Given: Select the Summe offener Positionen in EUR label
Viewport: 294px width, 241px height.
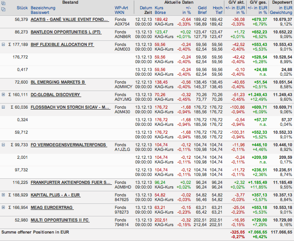Looking at the screenshot, I should tap(35, 232).
